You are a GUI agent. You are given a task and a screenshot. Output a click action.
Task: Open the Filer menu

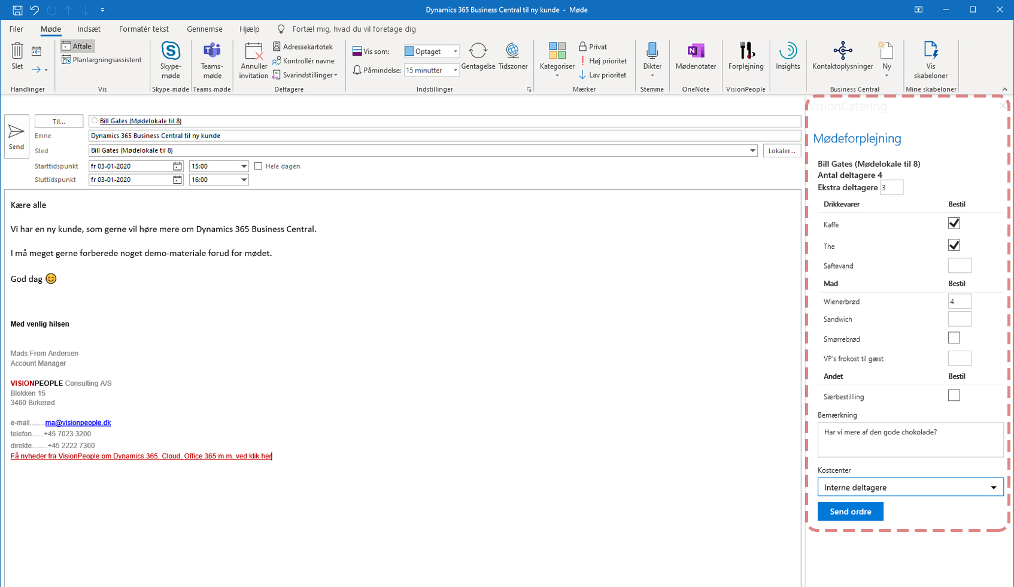16,29
